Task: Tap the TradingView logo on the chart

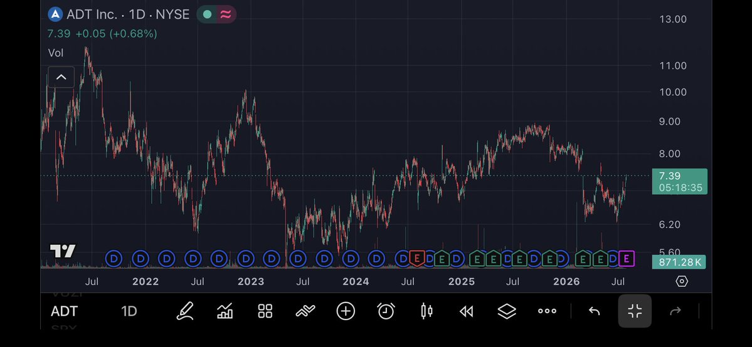Action: (63, 251)
